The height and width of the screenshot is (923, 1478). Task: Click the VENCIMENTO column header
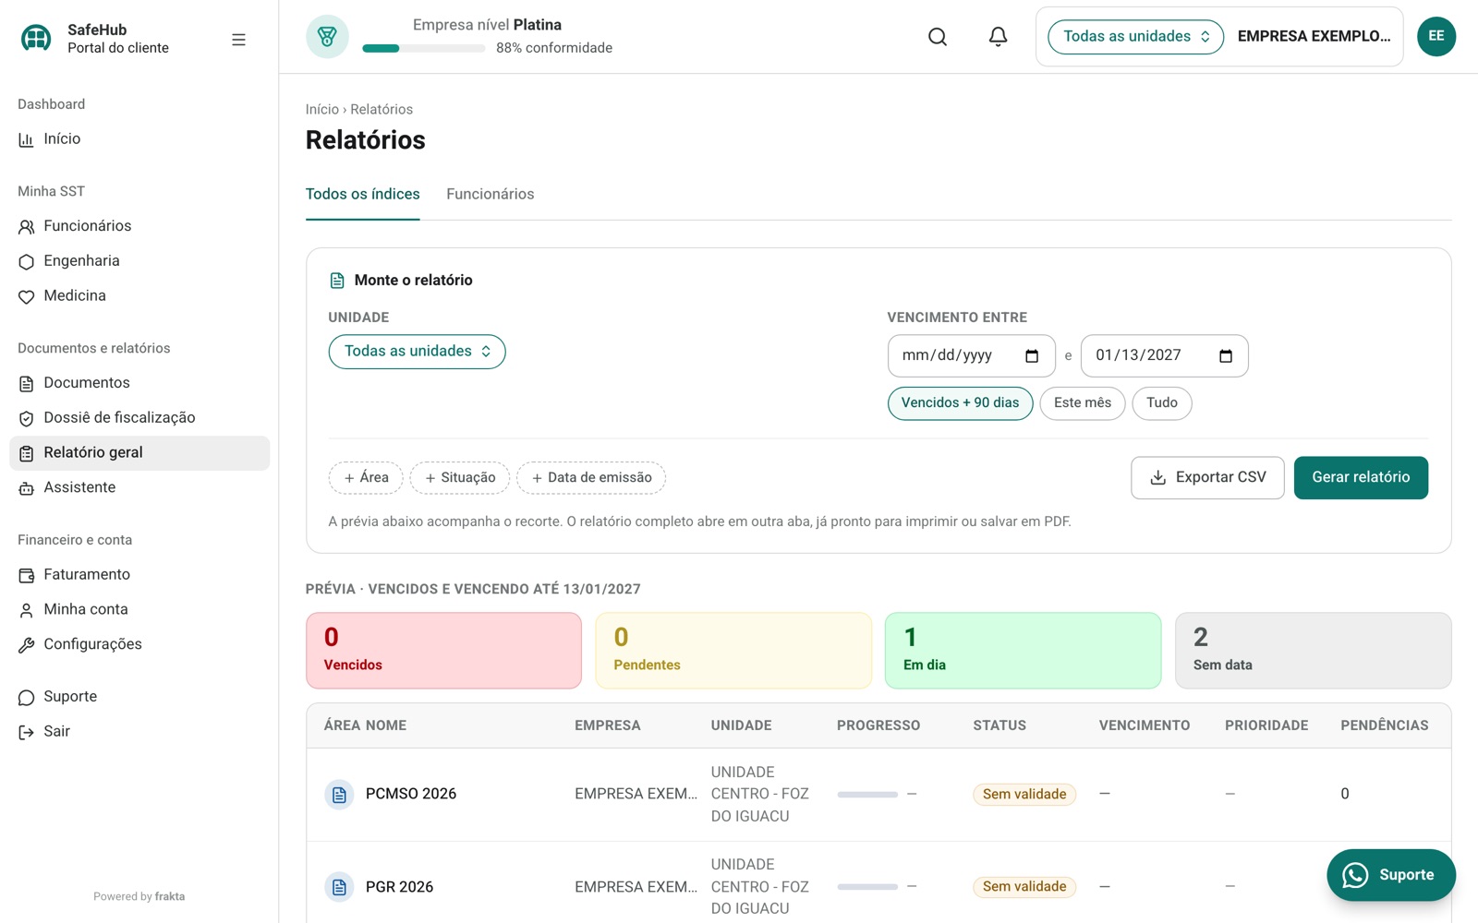[x=1145, y=725]
